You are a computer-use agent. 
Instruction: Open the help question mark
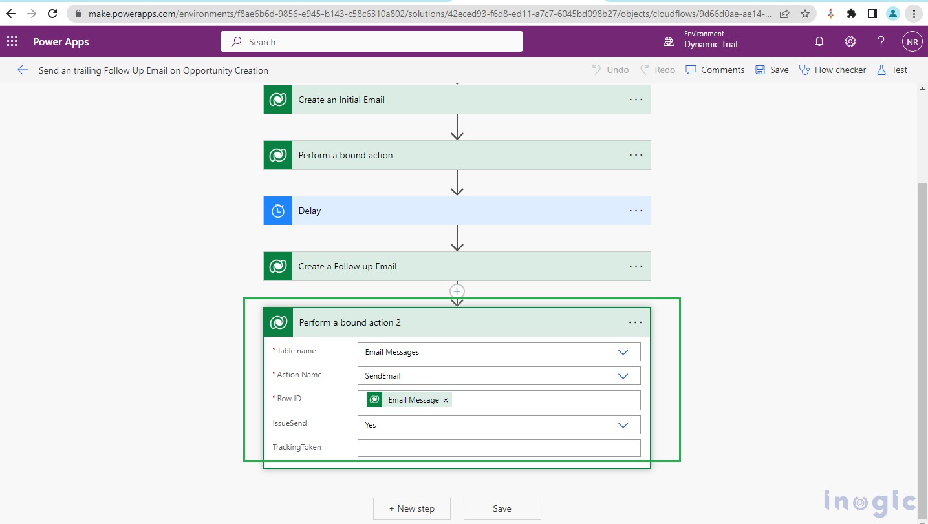pos(881,41)
